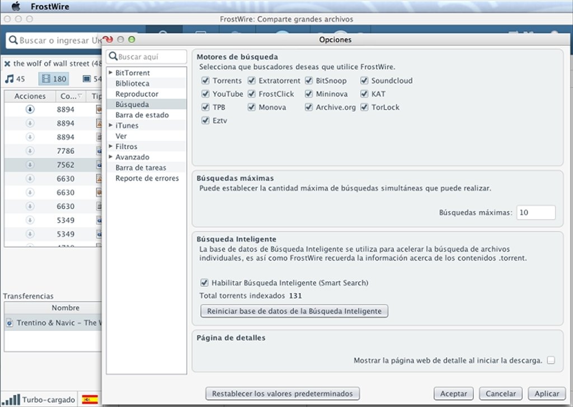This screenshot has width=573, height=407.
Task: Click the Transferencias panel label
Action: click(28, 296)
